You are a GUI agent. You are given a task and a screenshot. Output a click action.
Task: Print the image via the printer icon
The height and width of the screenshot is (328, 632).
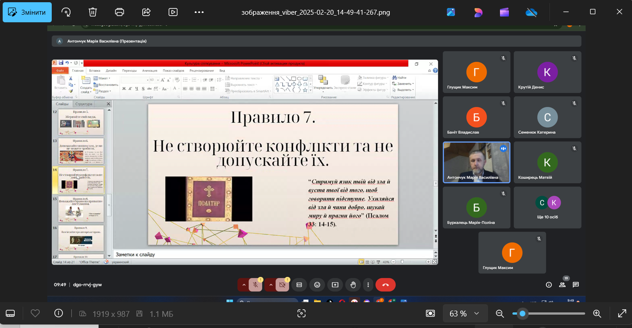[120, 12]
